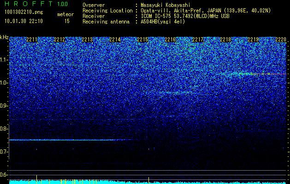Click the 'Receiving antenna' label
Image resolution: width=290 pixels, height=184 pixels.
tap(106, 22)
